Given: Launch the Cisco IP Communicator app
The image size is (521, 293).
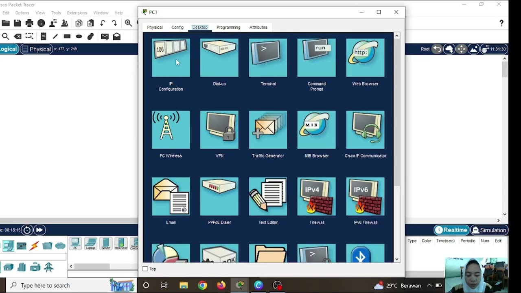Looking at the screenshot, I should [x=365, y=130].
